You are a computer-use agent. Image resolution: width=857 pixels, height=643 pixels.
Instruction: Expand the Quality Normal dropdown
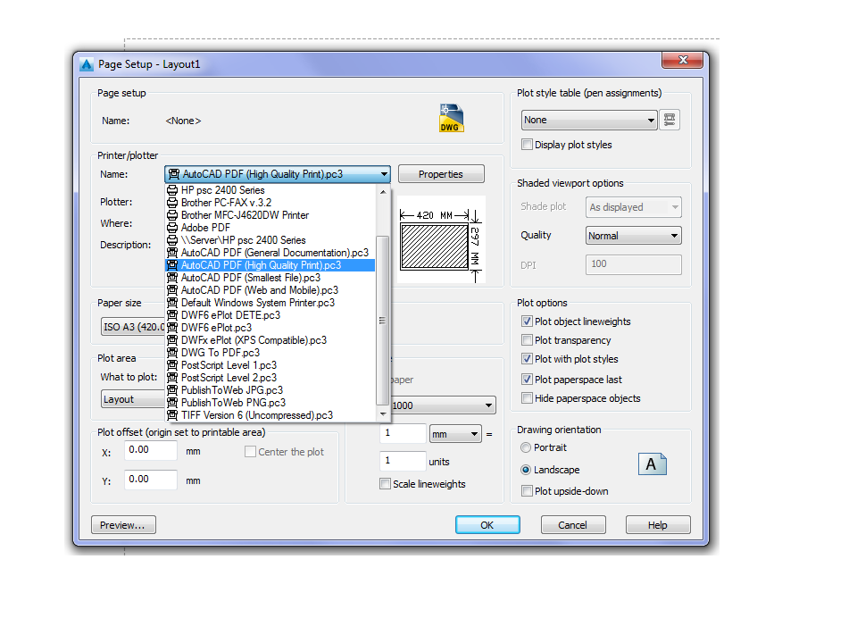coord(634,236)
